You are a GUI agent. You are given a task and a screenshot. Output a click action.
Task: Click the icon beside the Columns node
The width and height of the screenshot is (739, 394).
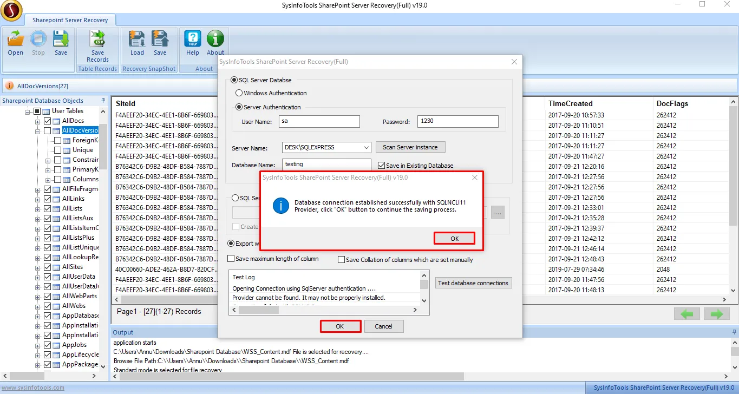(67, 179)
